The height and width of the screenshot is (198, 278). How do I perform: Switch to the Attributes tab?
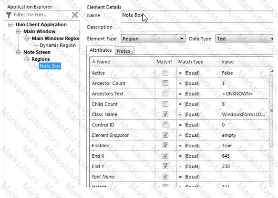pyautogui.click(x=101, y=50)
